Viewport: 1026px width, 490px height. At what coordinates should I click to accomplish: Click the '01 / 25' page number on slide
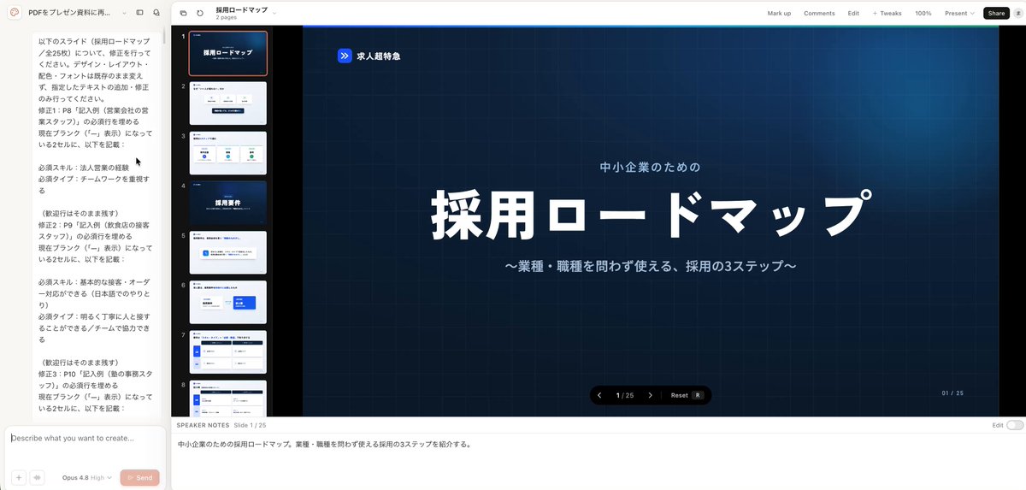[x=952, y=393]
